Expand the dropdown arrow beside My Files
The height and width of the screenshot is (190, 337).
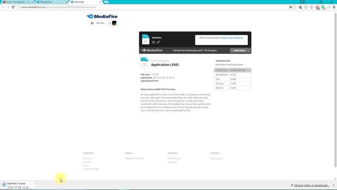(110, 23)
